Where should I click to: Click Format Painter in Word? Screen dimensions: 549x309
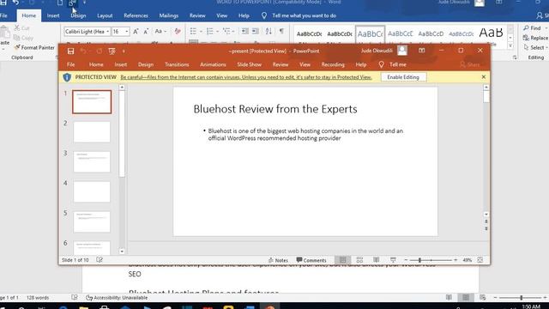(x=34, y=47)
